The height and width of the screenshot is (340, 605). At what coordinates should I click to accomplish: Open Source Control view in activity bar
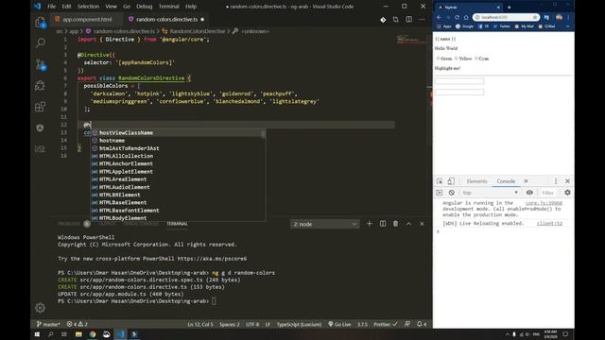point(40,64)
